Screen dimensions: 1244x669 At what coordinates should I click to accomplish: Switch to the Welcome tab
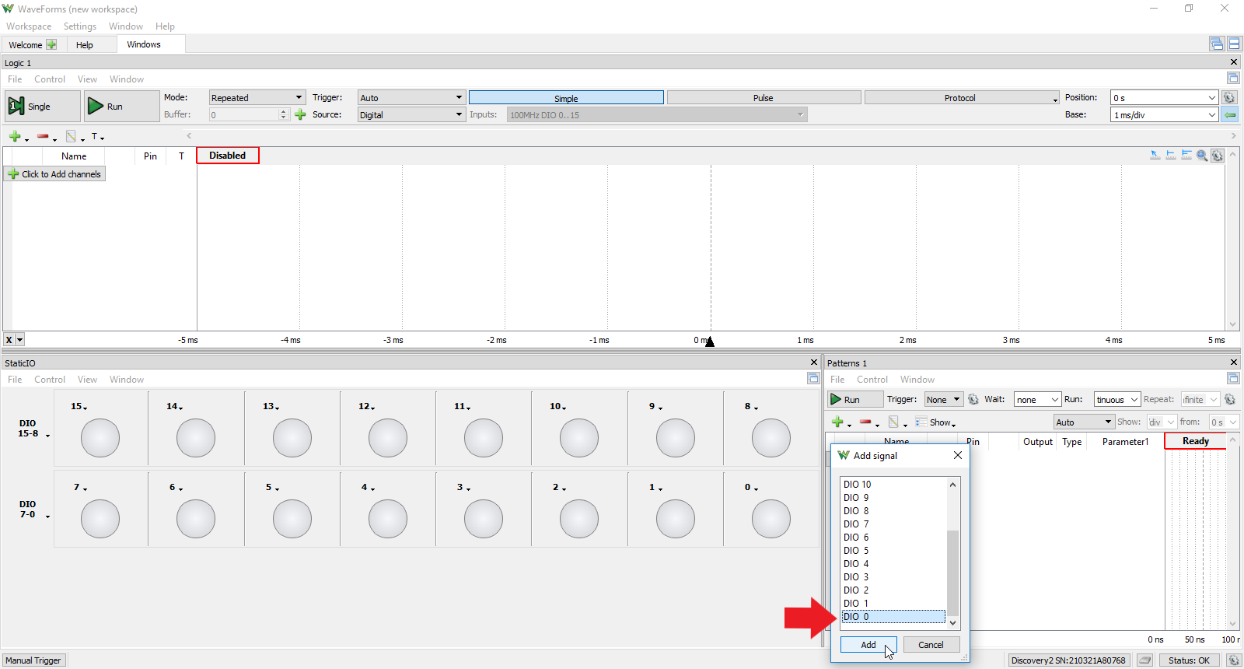[26, 45]
